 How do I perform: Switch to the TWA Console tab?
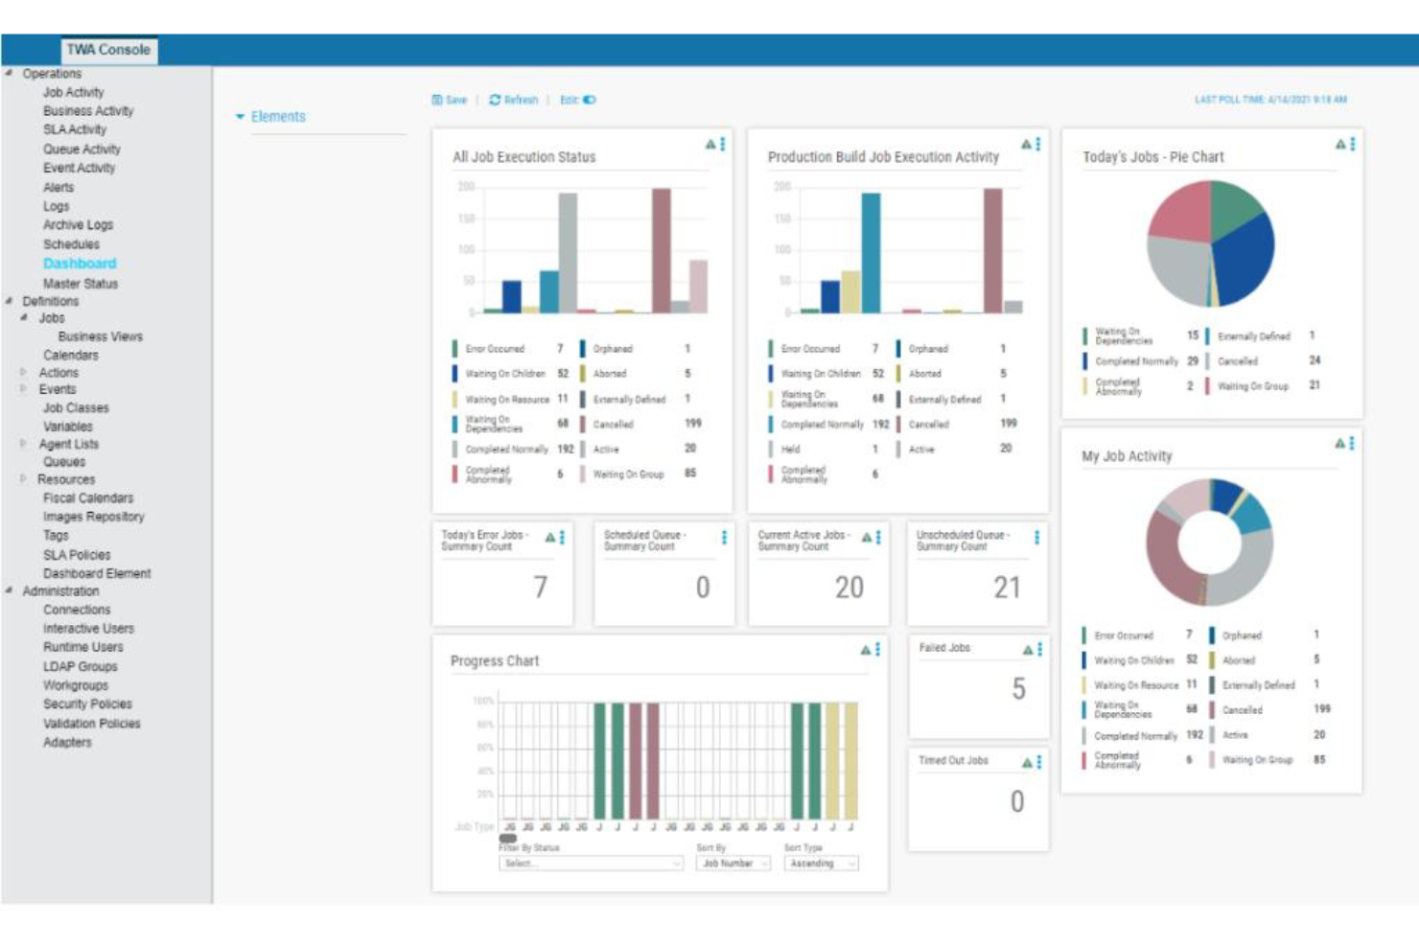(x=108, y=50)
